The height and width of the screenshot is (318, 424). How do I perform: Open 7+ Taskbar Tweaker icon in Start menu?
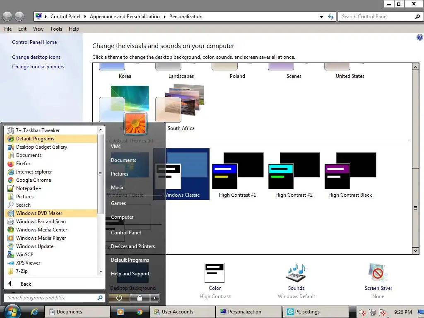[10, 130]
